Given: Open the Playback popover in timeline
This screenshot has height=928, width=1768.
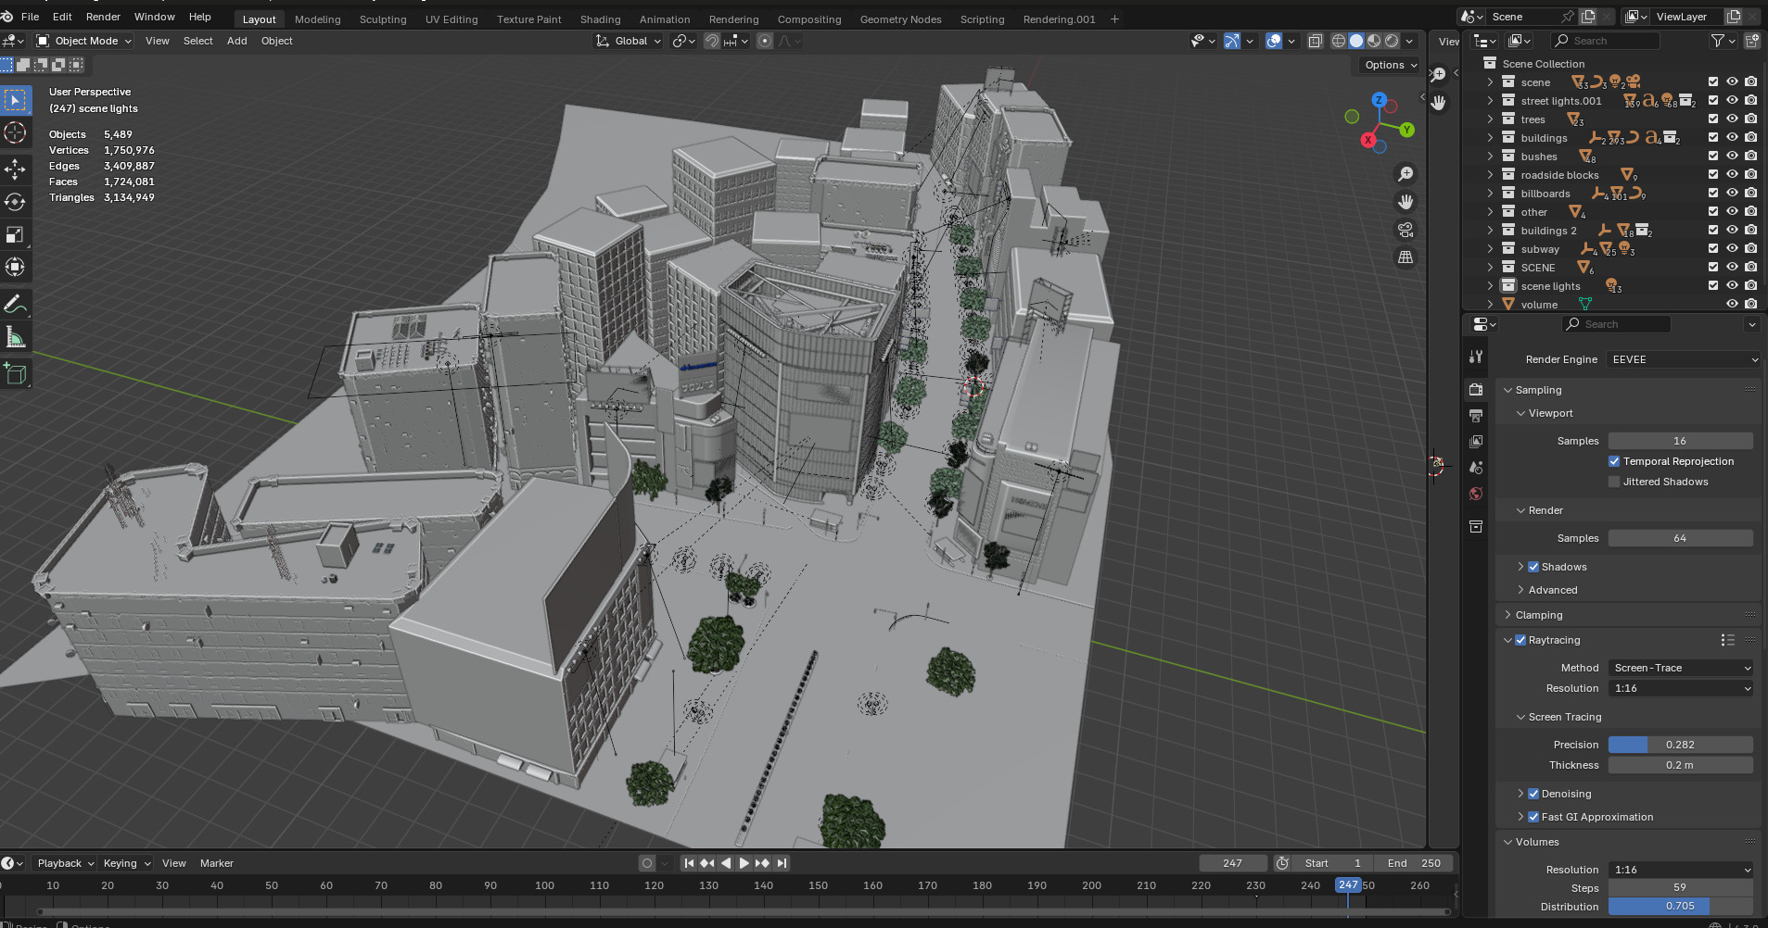Looking at the screenshot, I should point(65,863).
